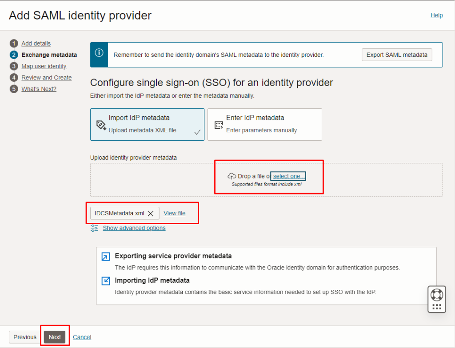Jump to Map user identity step
Screen dimensions: 455x348
(44, 67)
